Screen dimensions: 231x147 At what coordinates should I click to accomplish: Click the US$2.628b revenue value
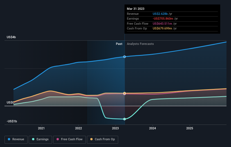(x=160, y=14)
